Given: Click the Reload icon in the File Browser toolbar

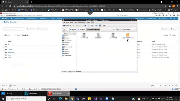Looking at the screenshot, I should (x=92, y=26).
